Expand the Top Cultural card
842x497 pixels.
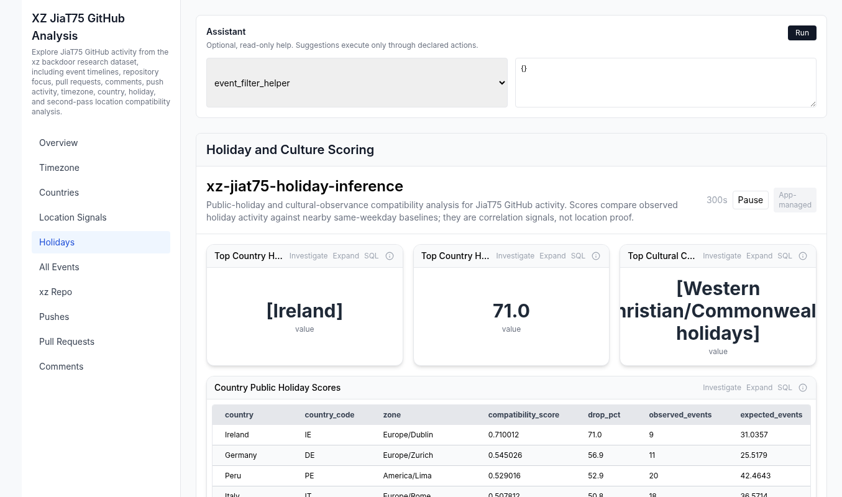[x=759, y=256]
